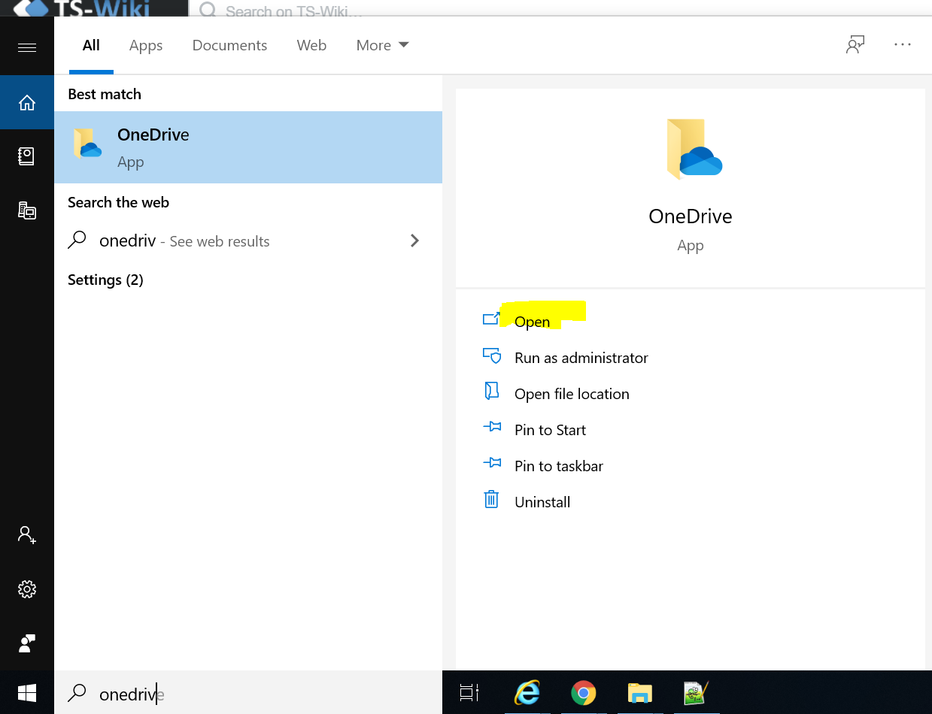Choose Run as administrator for OneDrive

click(x=581, y=358)
